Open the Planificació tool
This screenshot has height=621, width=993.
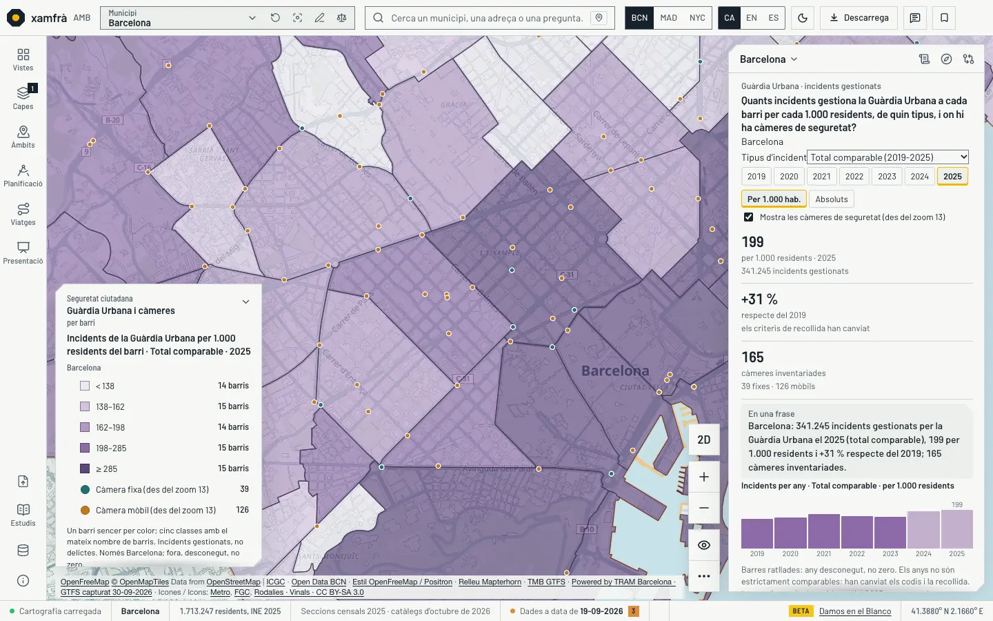coord(23,175)
